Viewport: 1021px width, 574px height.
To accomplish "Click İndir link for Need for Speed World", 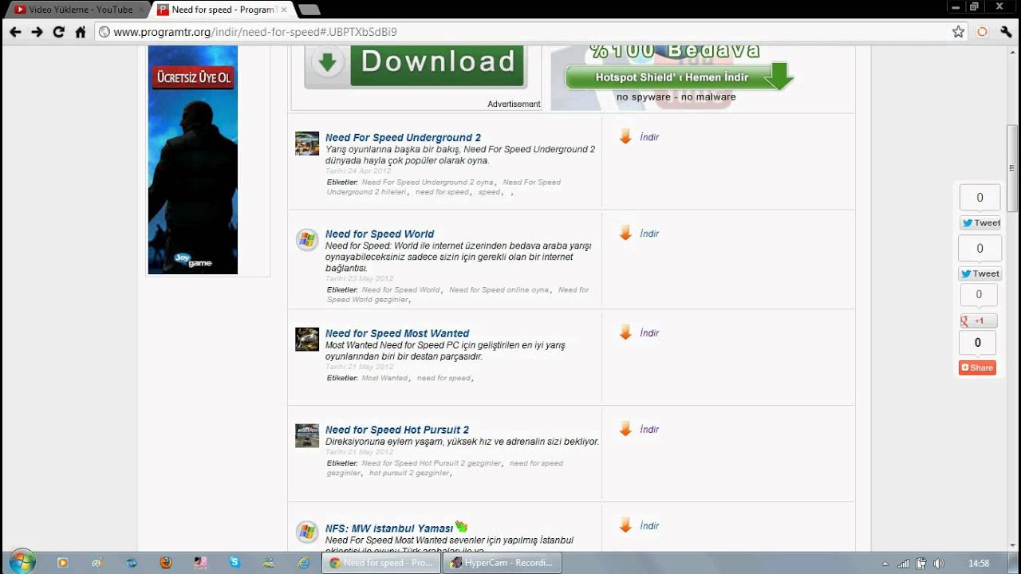I will click(649, 234).
